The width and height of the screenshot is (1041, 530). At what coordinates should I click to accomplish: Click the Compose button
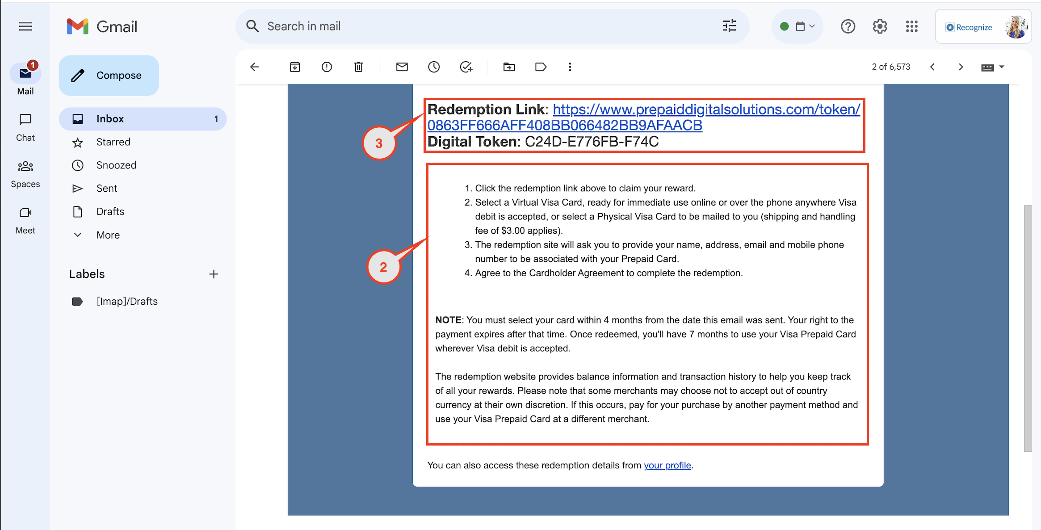tap(109, 76)
